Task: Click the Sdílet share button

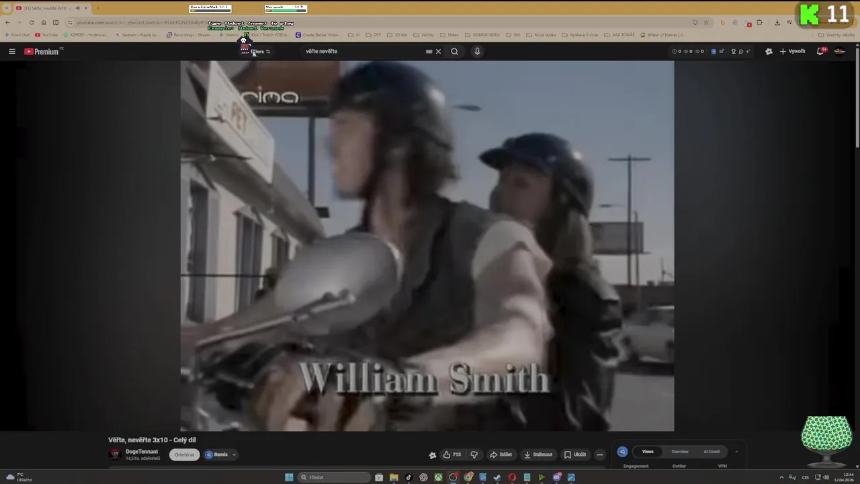Action: point(501,454)
